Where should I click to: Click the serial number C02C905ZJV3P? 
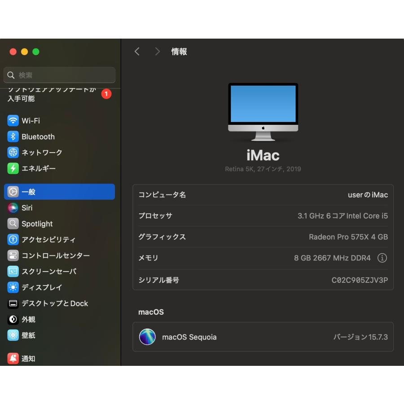(360, 280)
